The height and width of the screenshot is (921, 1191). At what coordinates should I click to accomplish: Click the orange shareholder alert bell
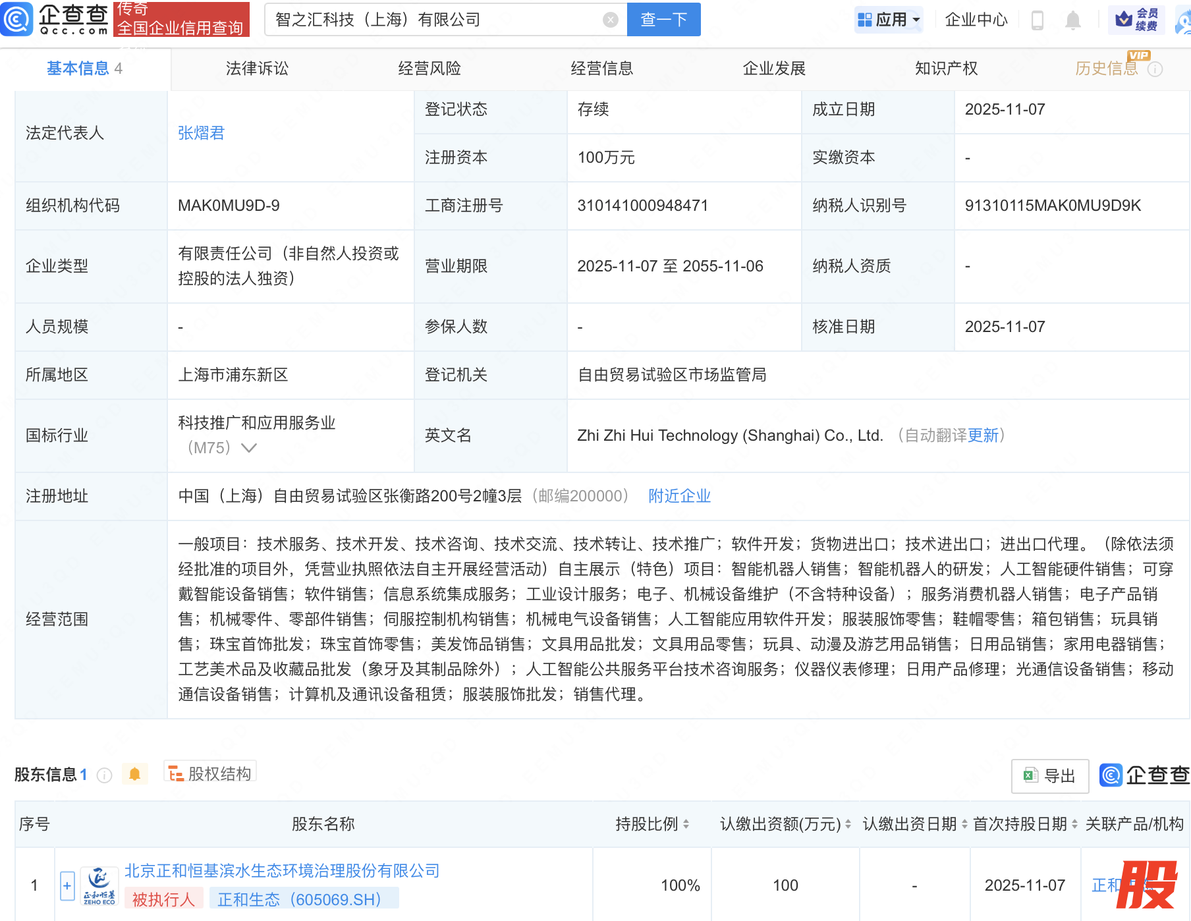tap(135, 774)
